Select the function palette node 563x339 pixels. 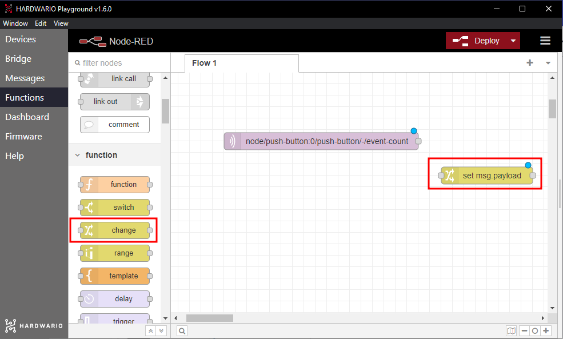[115, 185]
